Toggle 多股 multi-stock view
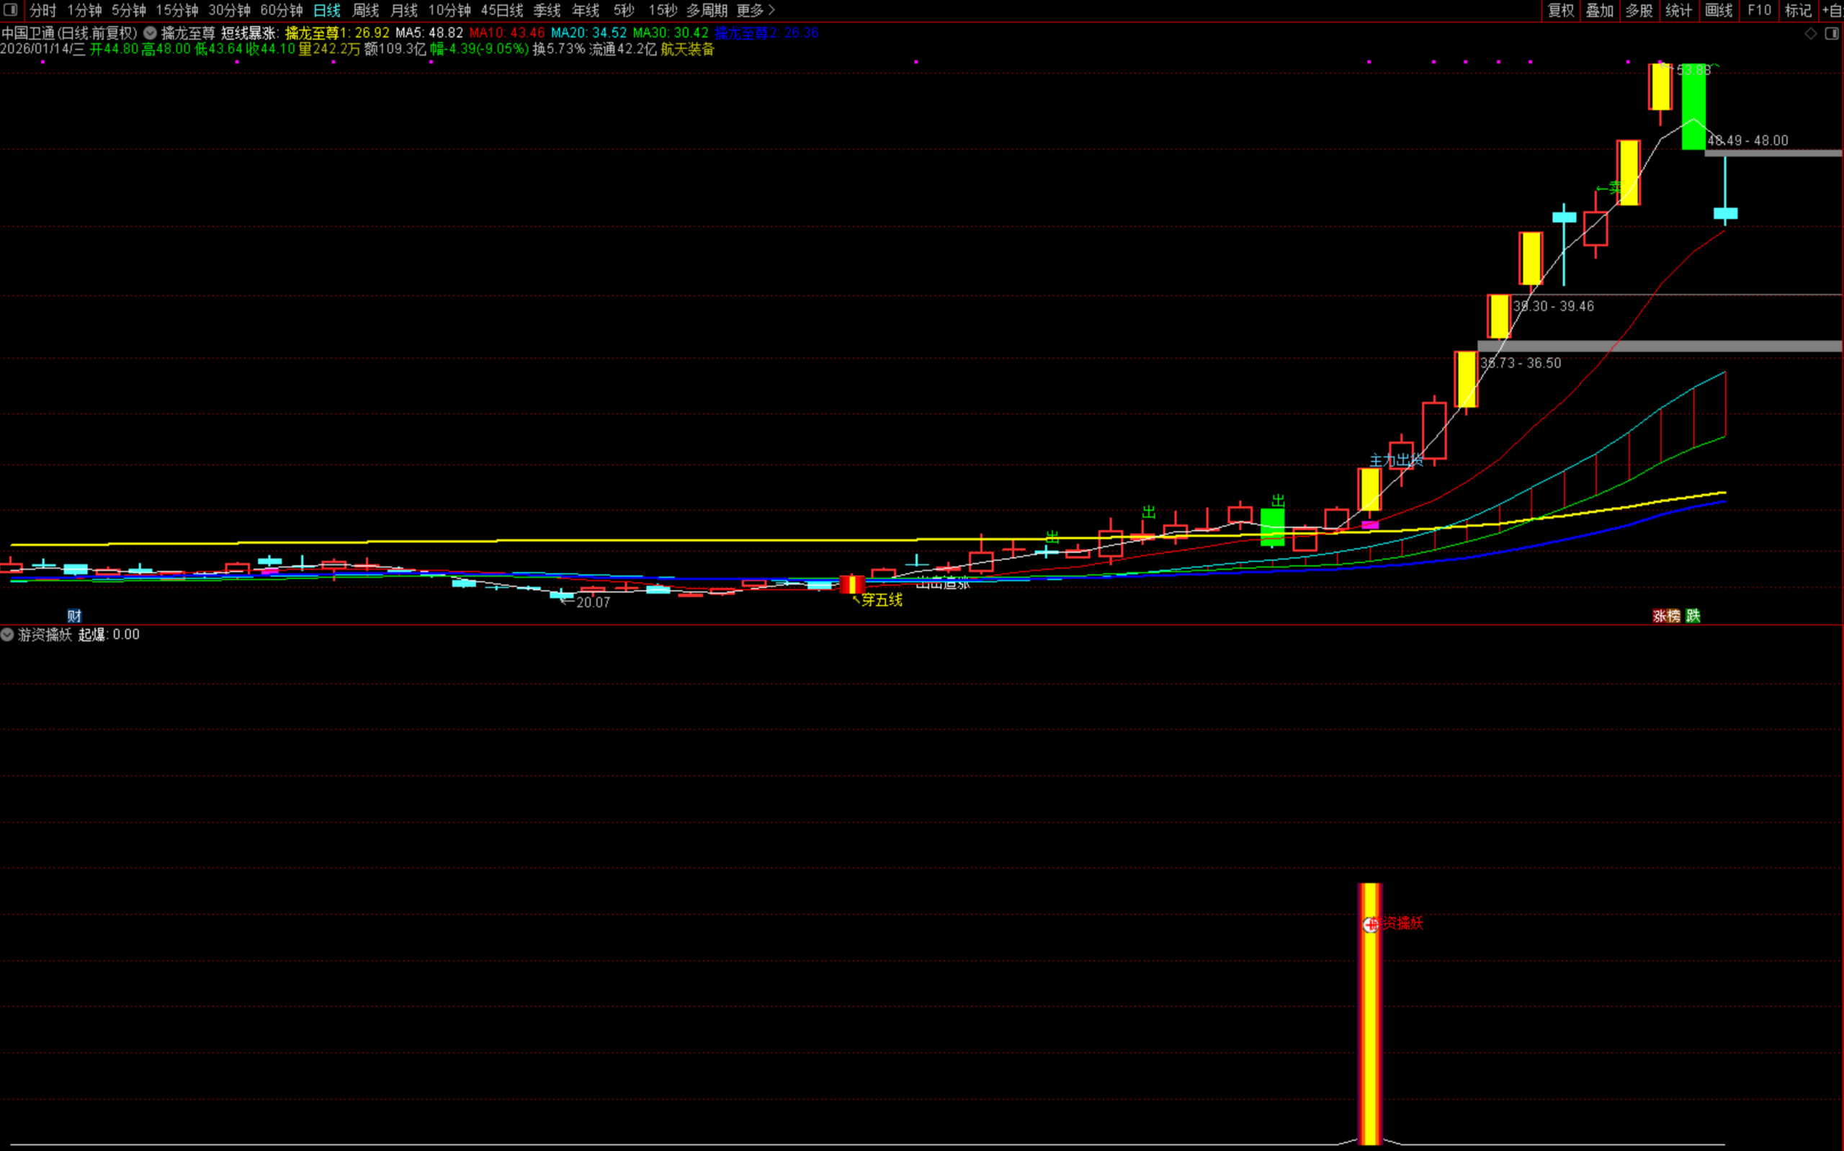 coord(1639,10)
